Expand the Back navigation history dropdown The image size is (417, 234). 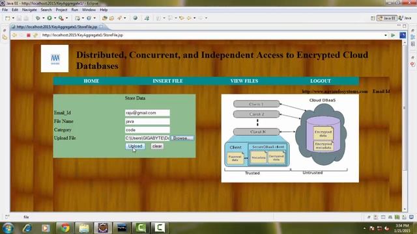tap(194, 18)
